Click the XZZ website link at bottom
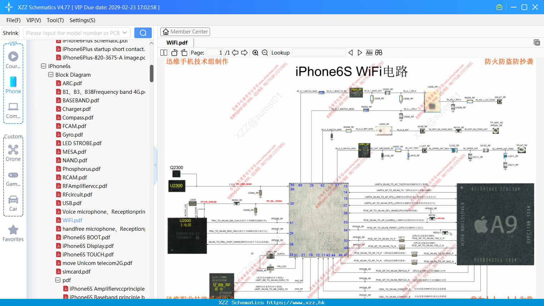The height and width of the screenshot is (306, 544). 296,302
